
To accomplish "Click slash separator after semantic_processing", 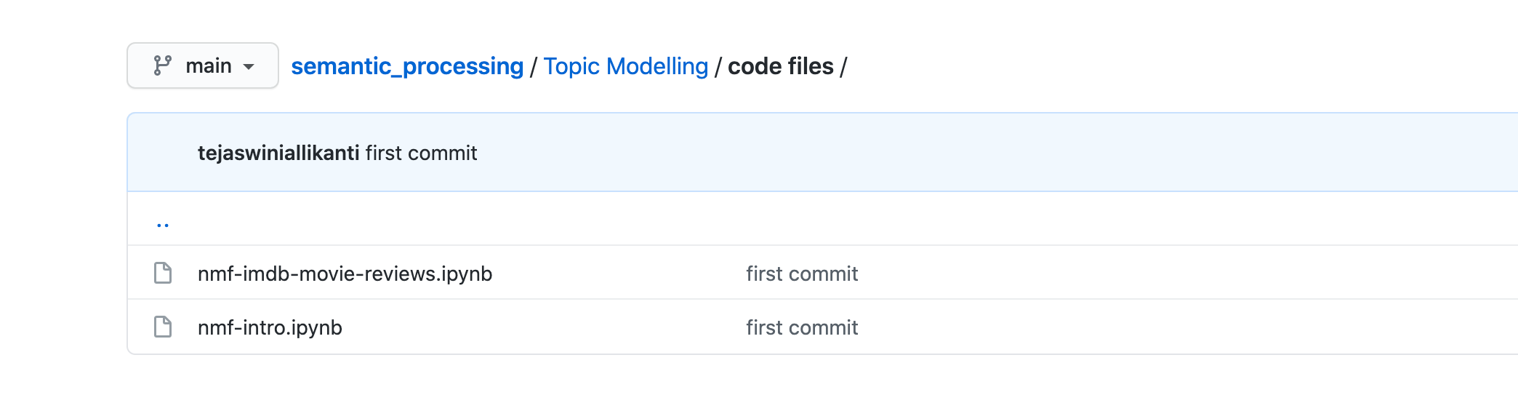I will pyautogui.click(x=534, y=67).
